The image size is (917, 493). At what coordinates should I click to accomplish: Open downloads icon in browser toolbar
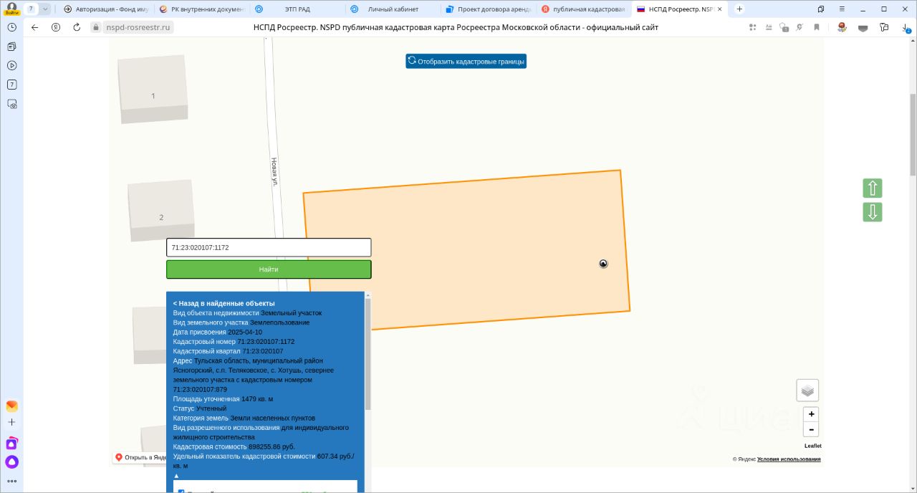[x=905, y=27]
